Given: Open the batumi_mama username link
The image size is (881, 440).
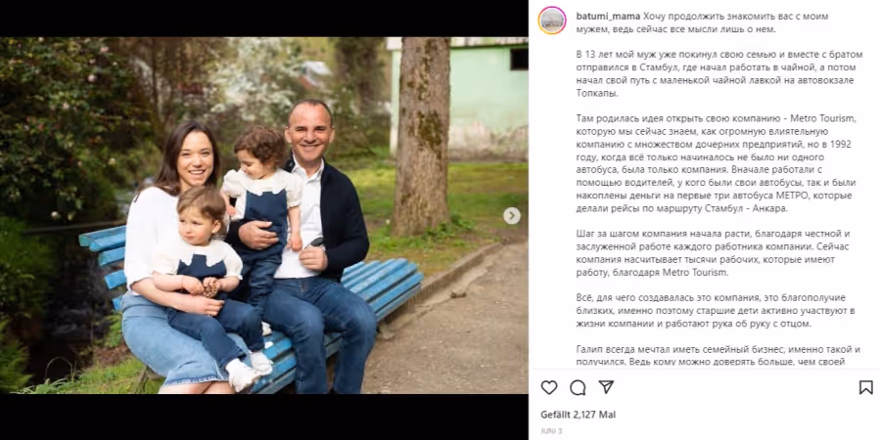Looking at the screenshot, I should tap(608, 16).
